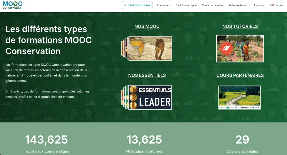The width and height of the screenshot is (287, 155).
Task: Click the 29 courses available number
Action: coord(242,140)
